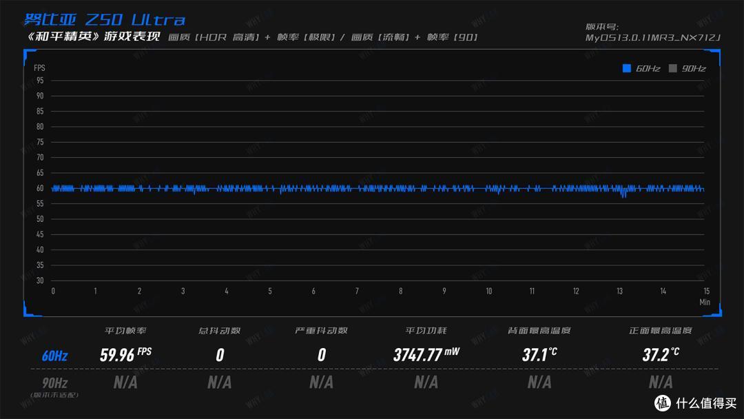The height and width of the screenshot is (419, 744).
Task: Select the 37.1°C back temperature value
Action: [539, 354]
